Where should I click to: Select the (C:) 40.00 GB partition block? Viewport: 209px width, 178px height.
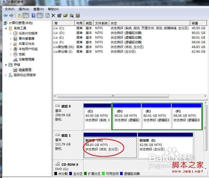(x=97, y=116)
